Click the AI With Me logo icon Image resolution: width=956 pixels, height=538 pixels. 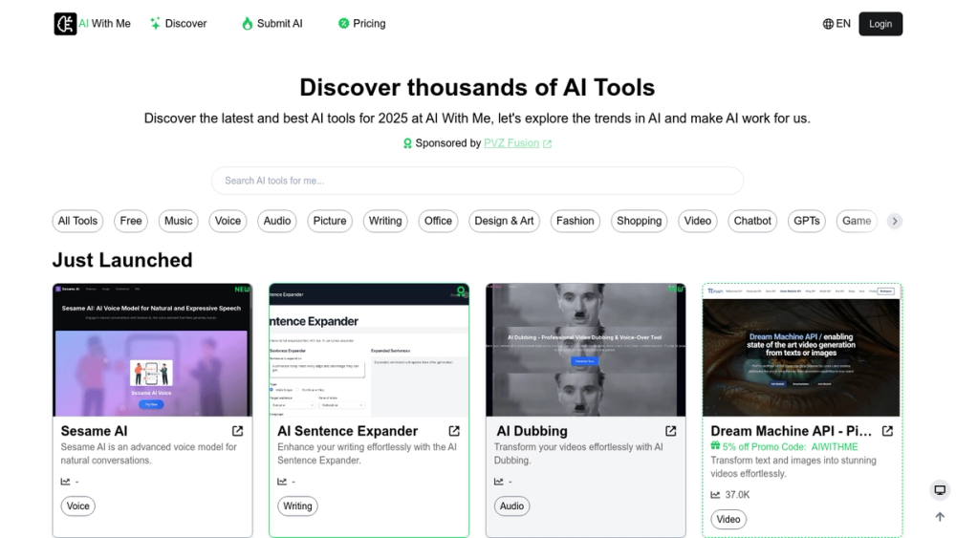point(65,24)
